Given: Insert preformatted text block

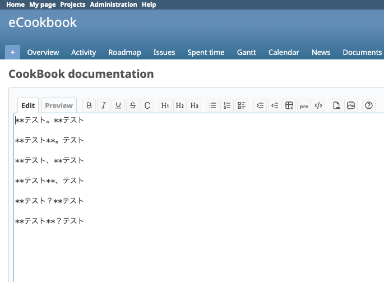Looking at the screenshot, I should (x=304, y=105).
